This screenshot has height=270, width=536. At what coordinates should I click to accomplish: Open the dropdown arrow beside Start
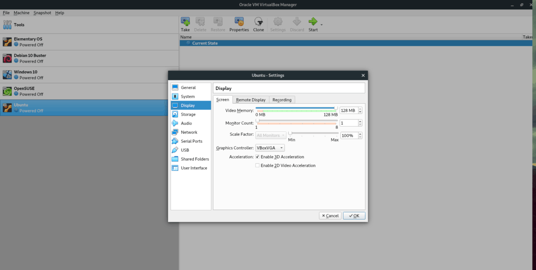tap(322, 24)
